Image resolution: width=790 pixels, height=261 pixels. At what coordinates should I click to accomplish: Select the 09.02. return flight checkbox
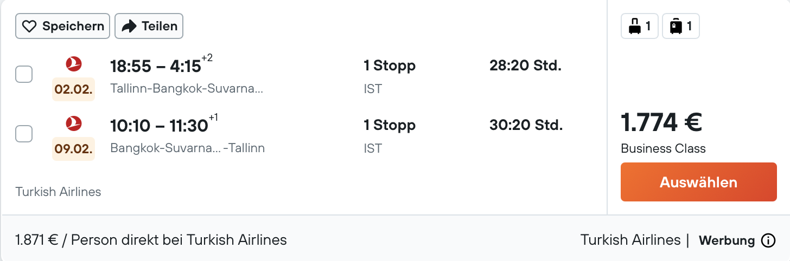(24, 134)
